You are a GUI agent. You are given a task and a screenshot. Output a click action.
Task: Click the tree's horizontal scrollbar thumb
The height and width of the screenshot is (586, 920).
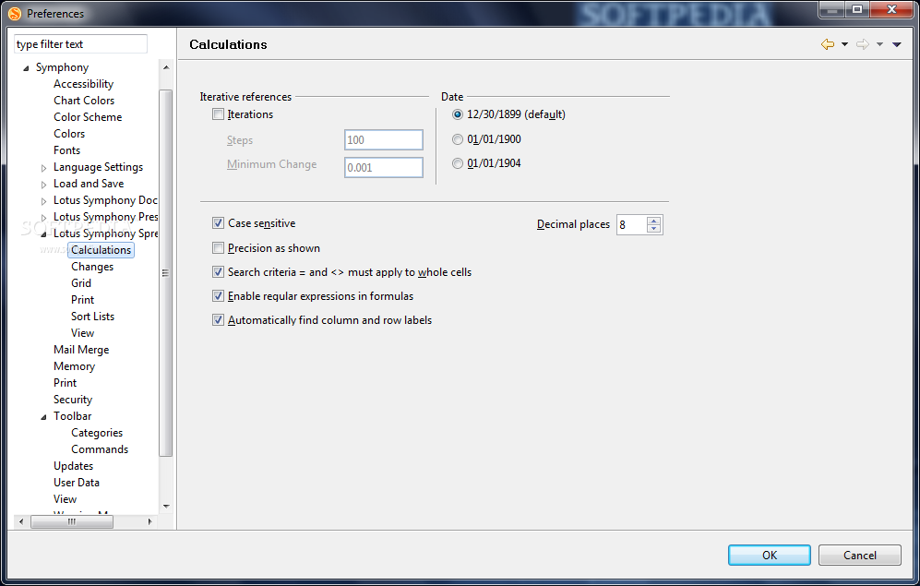72,521
